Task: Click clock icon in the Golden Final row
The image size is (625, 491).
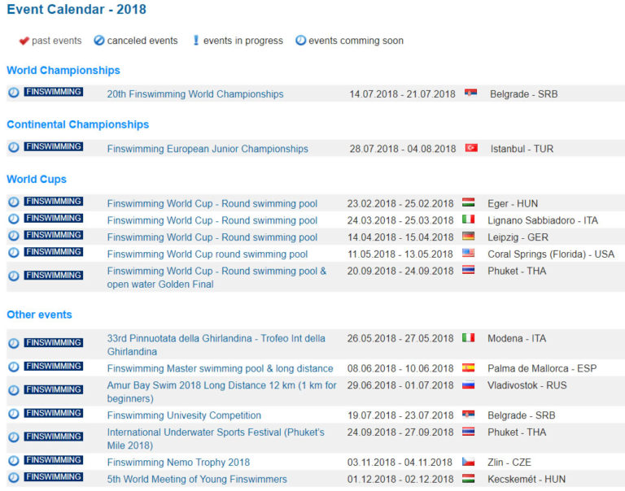Action: point(14,276)
